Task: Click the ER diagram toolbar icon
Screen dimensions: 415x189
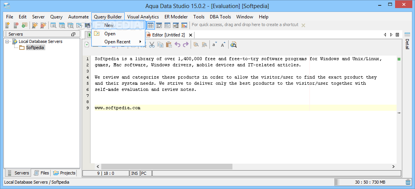Action: (x=159, y=25)
